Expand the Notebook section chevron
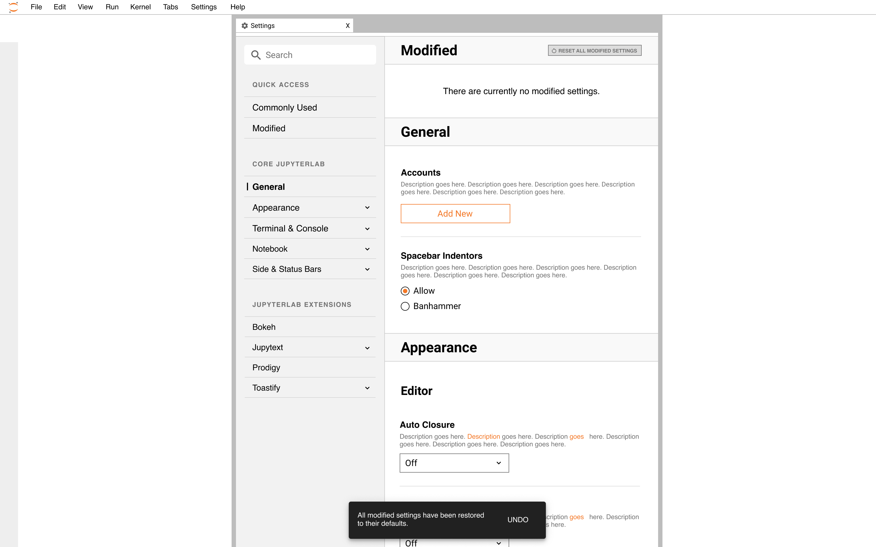Viewport: 876px width, 547px height. 367,249
